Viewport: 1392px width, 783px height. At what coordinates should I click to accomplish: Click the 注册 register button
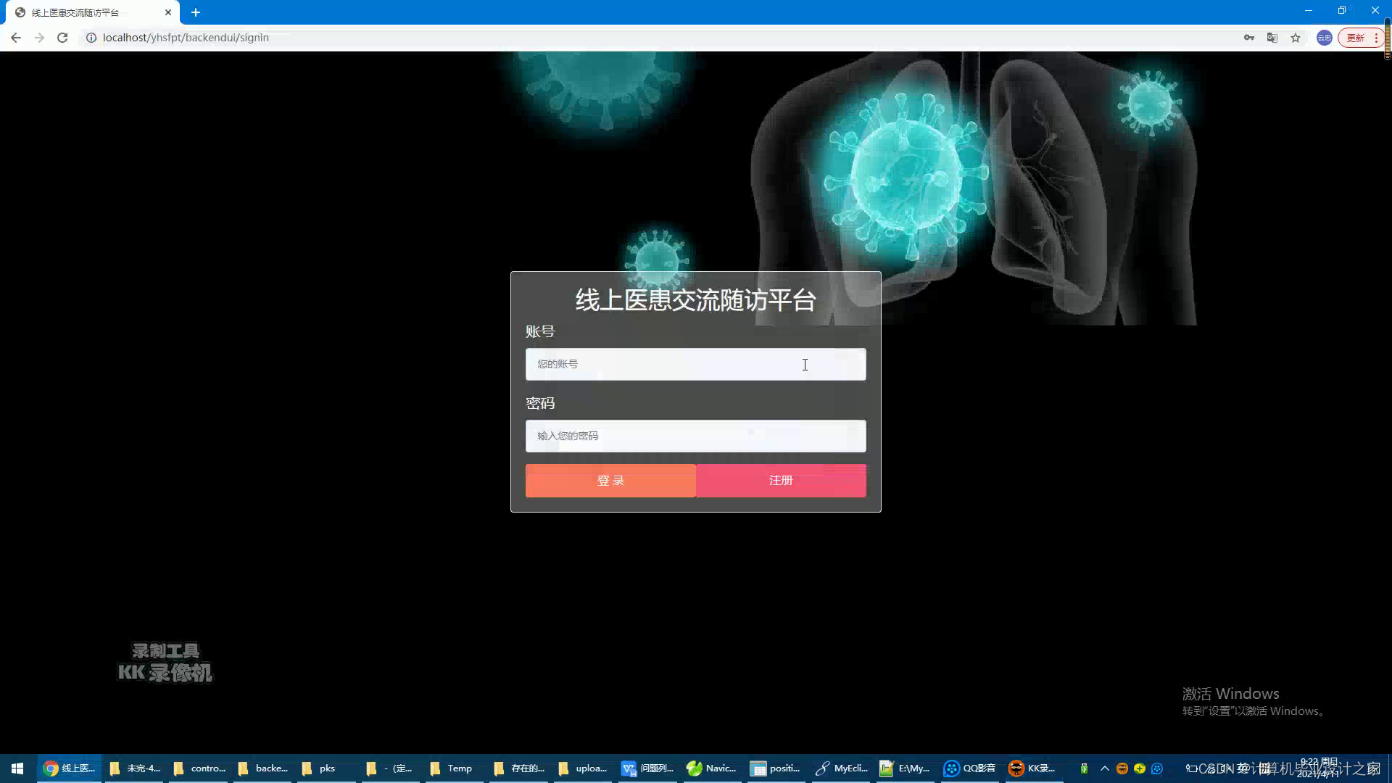coord(781,481)
